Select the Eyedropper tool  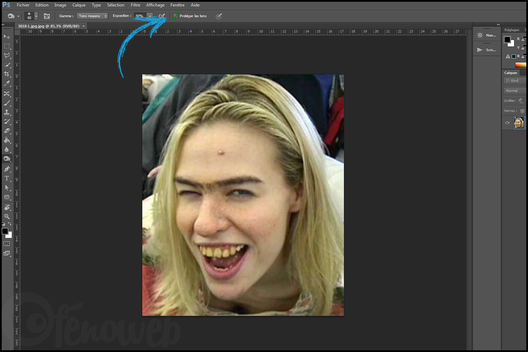pyautogui.click(x=7, y=83)
